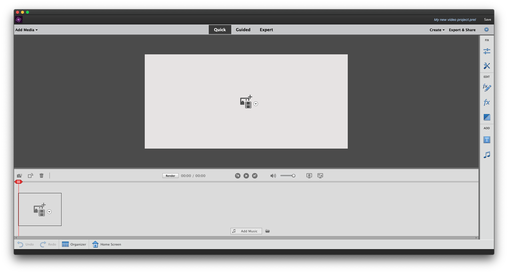Switch to the Expert tab
Screen dimensions: 508x273
[266, 29]
